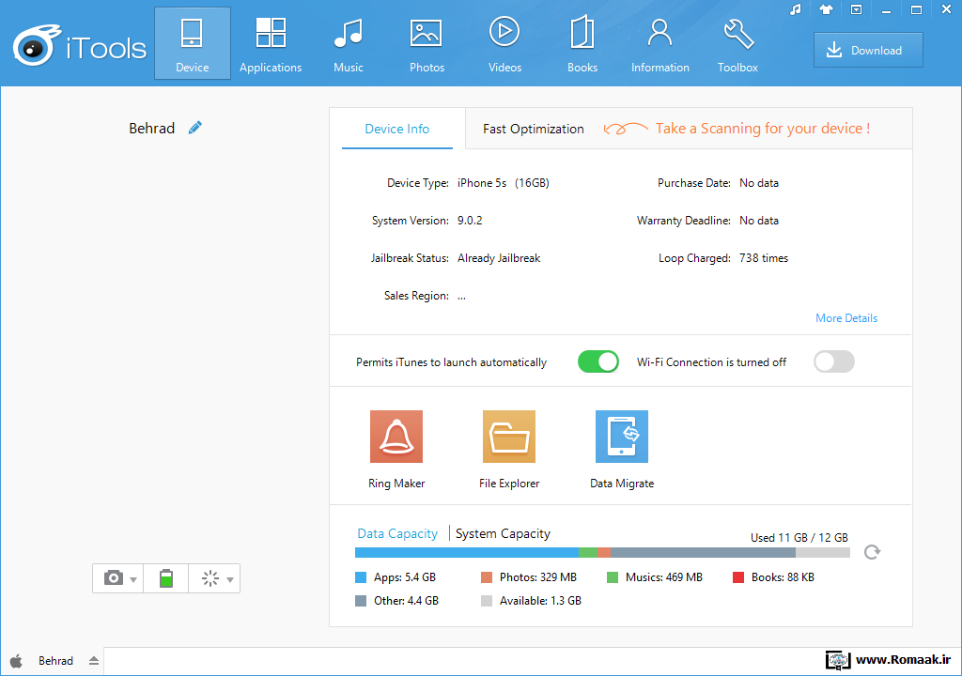Click the Photos orange legend swatch
This screenshot has height=676, width=962.
pos(487,577)
